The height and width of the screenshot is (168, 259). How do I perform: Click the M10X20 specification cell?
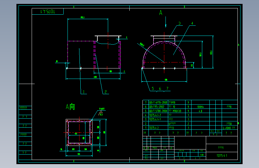coord(177,111)
